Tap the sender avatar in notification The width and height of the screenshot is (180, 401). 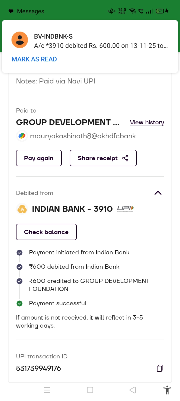click(x=20, y=40)
